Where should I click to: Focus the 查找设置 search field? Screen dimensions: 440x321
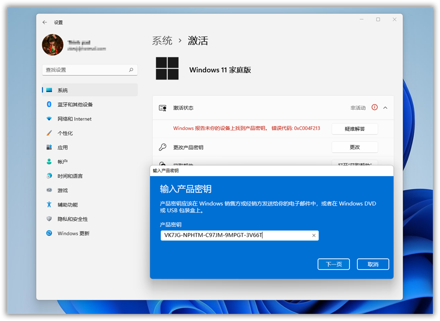[x=90, y=70]
